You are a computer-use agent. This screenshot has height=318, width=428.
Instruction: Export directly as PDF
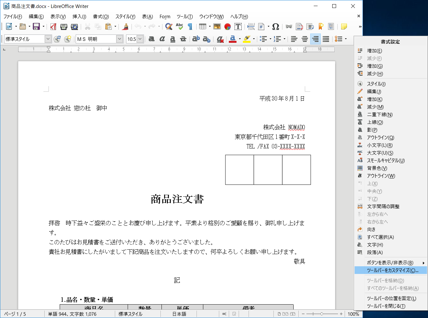pyautogui.click(x=53, y=26)
